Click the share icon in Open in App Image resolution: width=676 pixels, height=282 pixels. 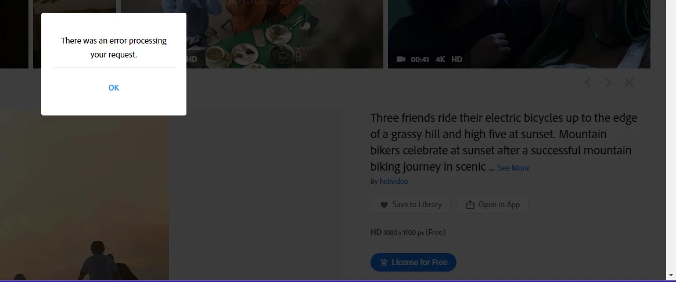(x=469, y=205)
